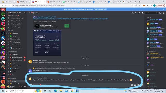Viewport: 166px width, 93px height.
Task: Collapse the COMMUNITY category
Action: tap(11, 79)
